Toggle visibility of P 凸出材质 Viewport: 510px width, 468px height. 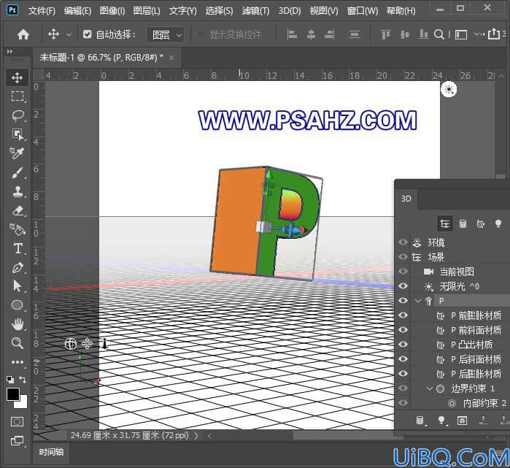pyautogui.click(x=403, y=344)
